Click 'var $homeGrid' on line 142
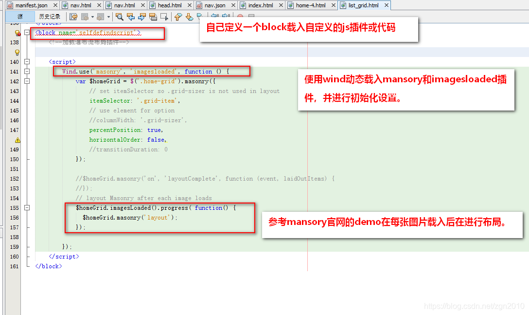The image size is (529, 315). click(98, 81)
